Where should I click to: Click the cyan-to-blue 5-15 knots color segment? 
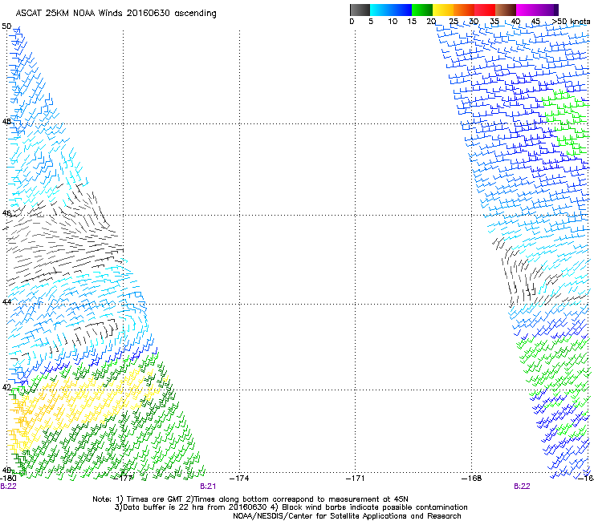[x=391, y=10]
